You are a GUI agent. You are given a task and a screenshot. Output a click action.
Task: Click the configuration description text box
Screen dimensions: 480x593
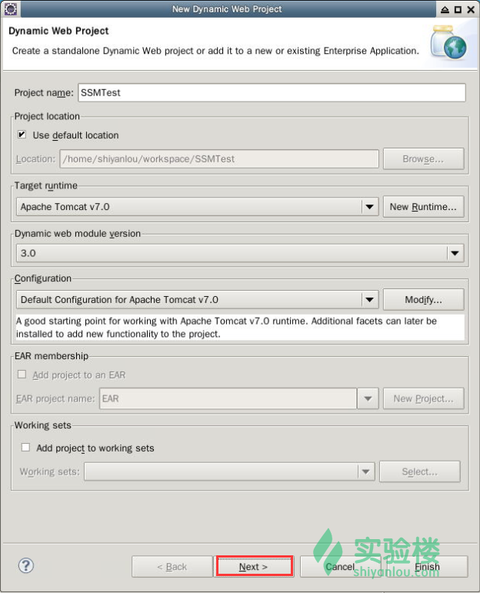pyautogui.click(x=240, y=328)
